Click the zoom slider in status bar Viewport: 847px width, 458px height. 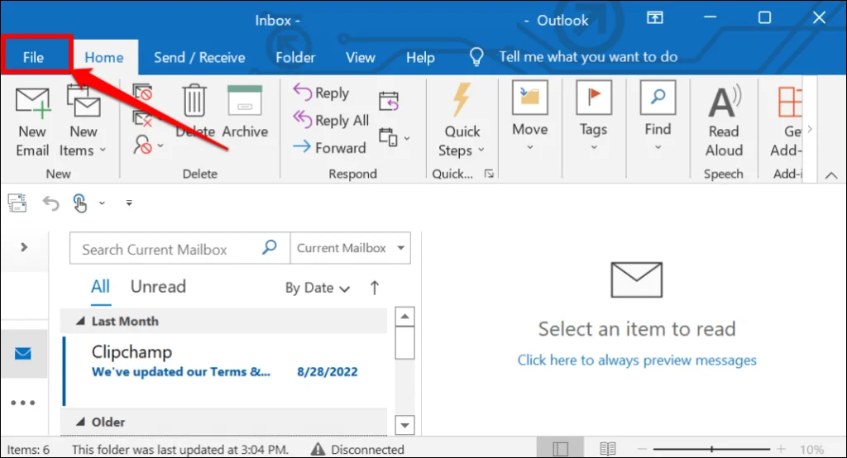pyautogui.click(x=728, y=449)
